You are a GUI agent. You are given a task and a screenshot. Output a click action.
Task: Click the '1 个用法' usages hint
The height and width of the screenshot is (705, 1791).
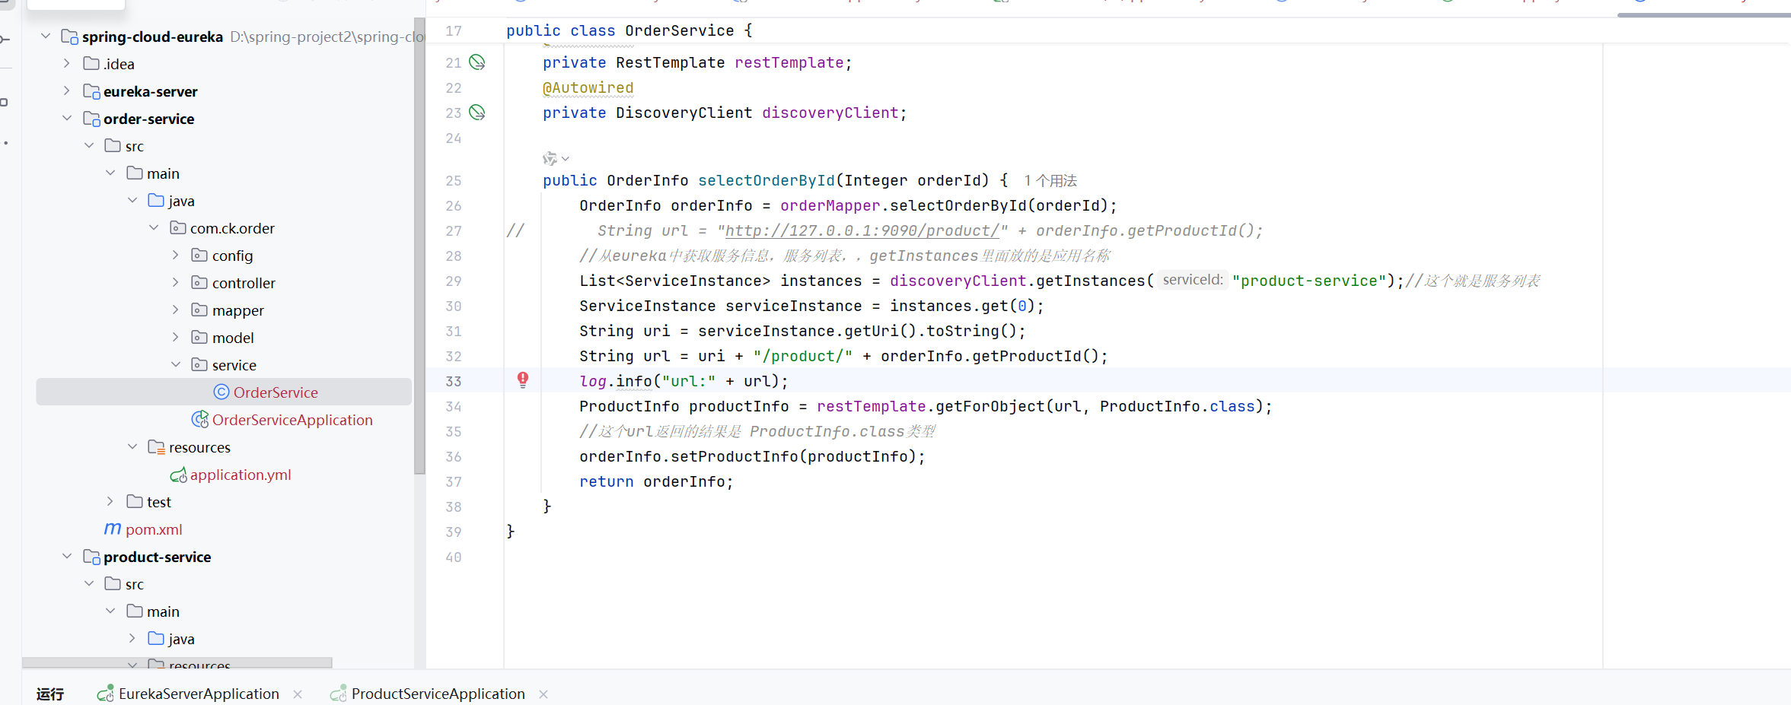coord(1050,180)
